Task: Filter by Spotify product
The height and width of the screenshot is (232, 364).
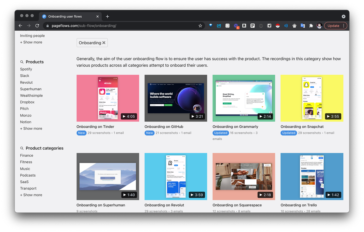Action: [26, 69]
